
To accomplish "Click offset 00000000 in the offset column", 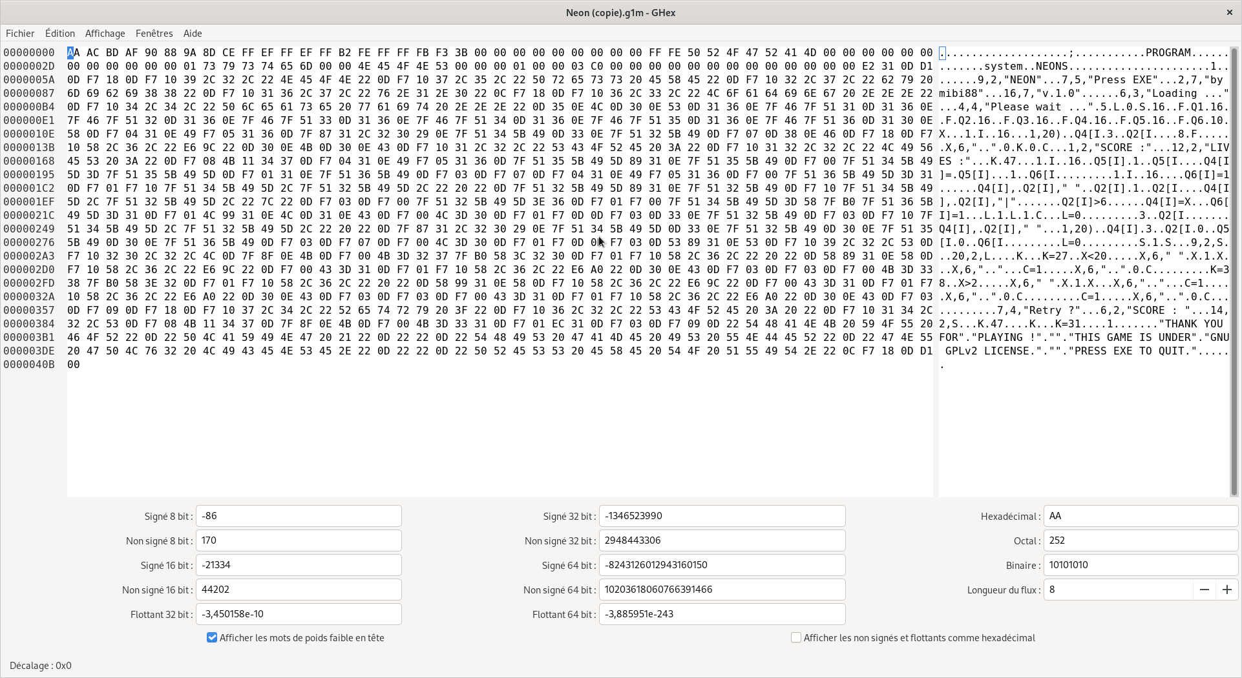I will [29, 53].
